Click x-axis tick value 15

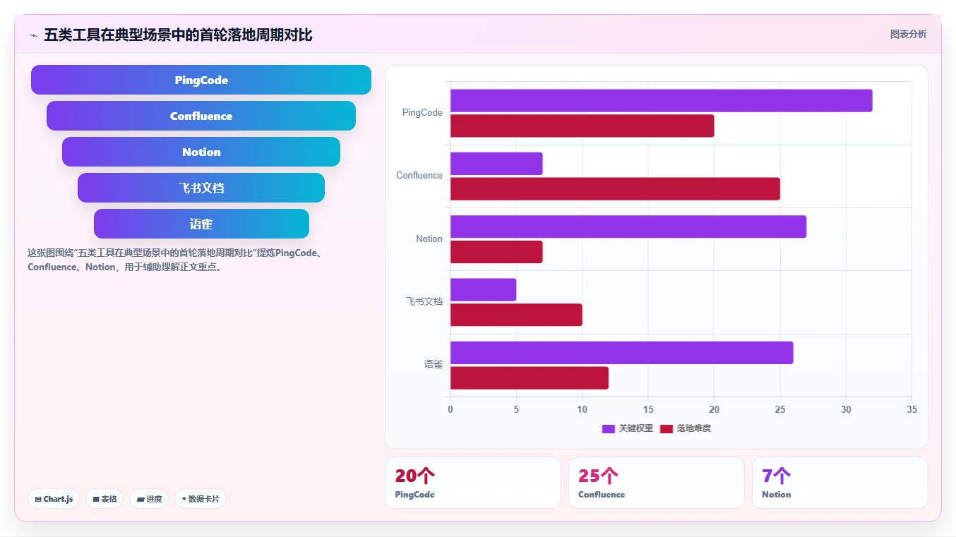coord(648,409)
